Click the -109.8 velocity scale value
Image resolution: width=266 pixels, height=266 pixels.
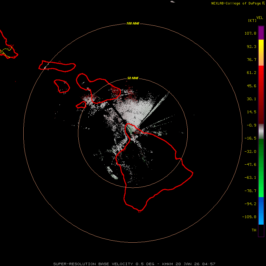[x=249, y=217]
